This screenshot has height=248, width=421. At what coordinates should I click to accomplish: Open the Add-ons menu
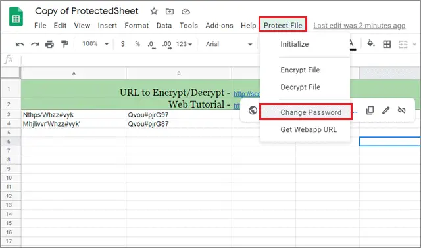point(219,26)
